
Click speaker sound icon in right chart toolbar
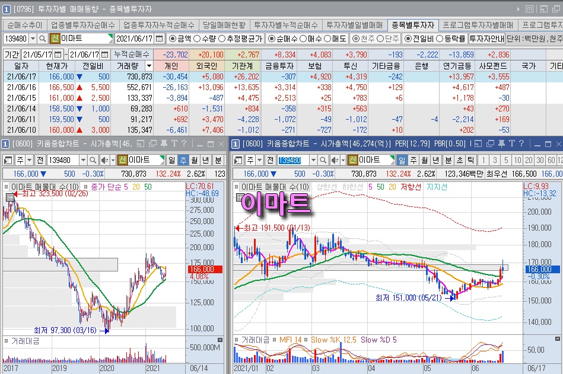334,160
